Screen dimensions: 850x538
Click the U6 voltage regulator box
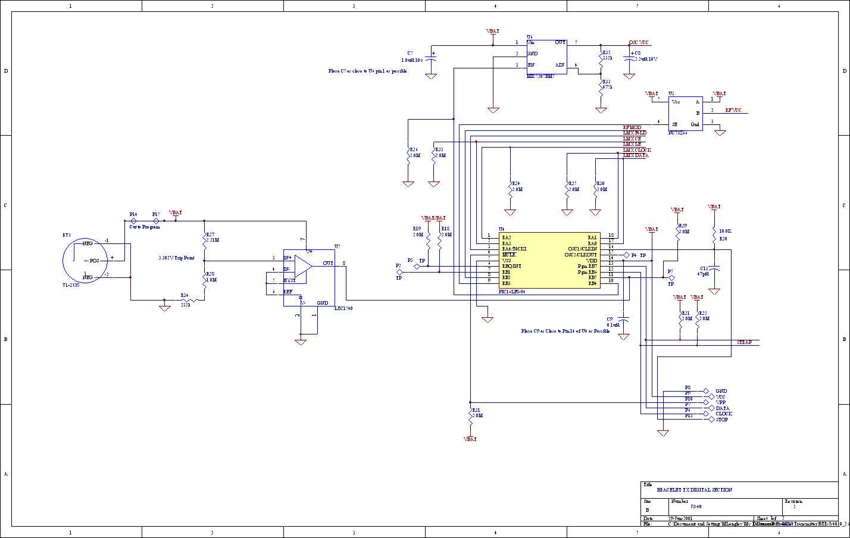point(546,57)
